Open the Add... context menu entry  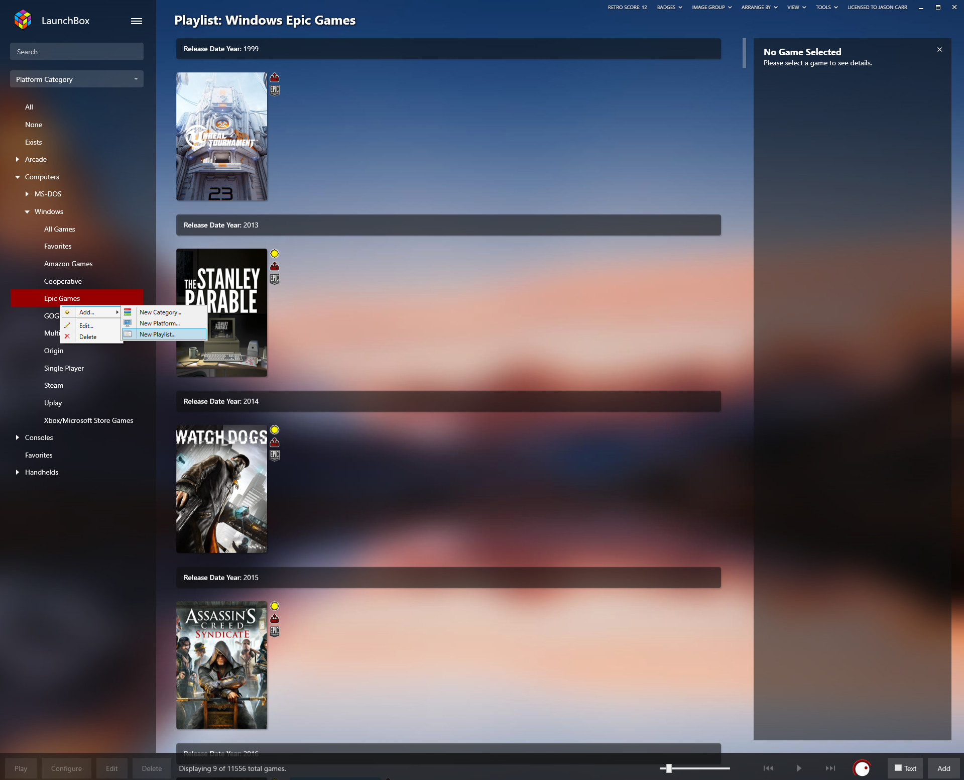pyautogui.click(x=91, y=312)
